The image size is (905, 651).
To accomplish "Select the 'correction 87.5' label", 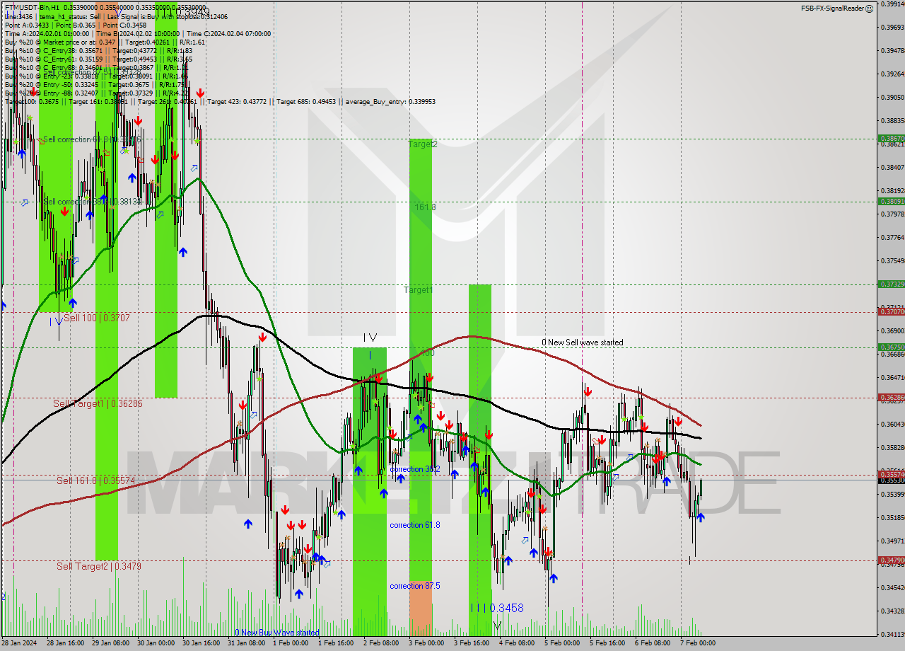I will pos(414,586).
